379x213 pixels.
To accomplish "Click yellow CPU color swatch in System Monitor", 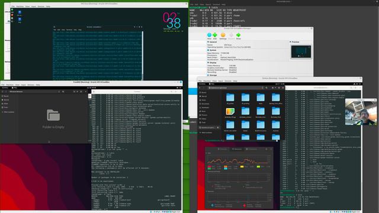I will point(242,166).
